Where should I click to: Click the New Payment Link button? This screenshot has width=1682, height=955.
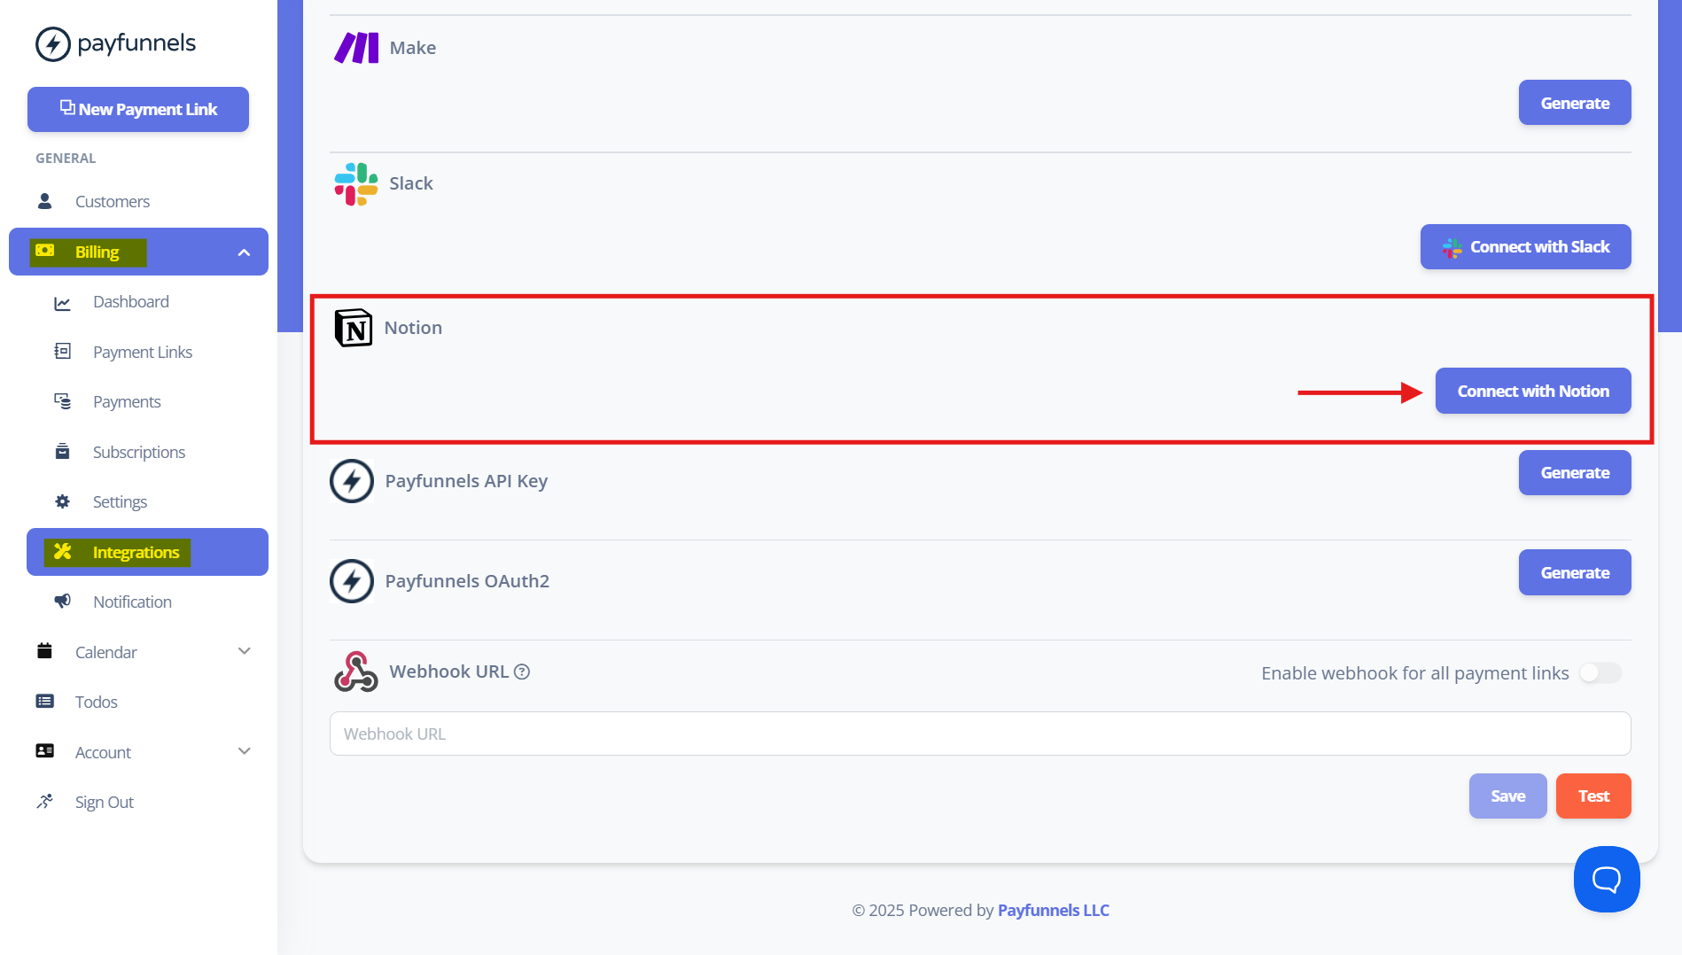click(x=138, y=109)
